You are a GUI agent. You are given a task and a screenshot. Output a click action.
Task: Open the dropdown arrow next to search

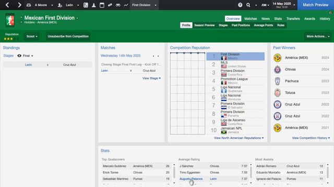point(256,5)
